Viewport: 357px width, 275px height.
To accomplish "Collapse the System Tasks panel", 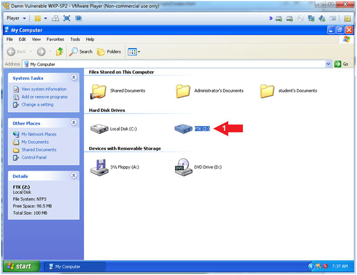I will 73,78.
